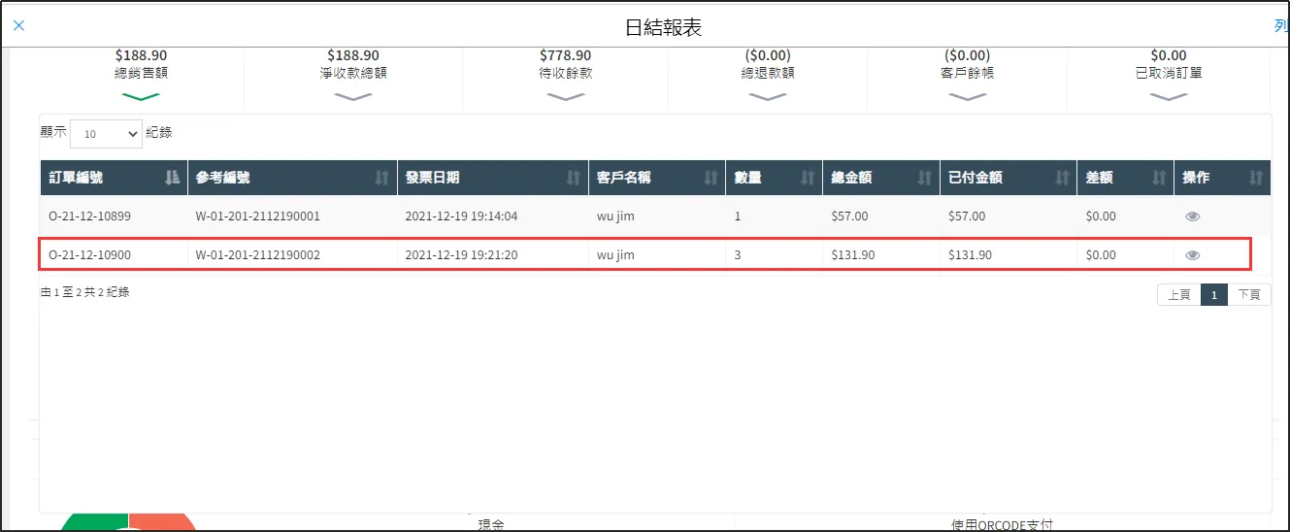View order O-21-12-10900 via eye icon
The width and height of the screenshot is (1290, 532).
coord(1193,255)
